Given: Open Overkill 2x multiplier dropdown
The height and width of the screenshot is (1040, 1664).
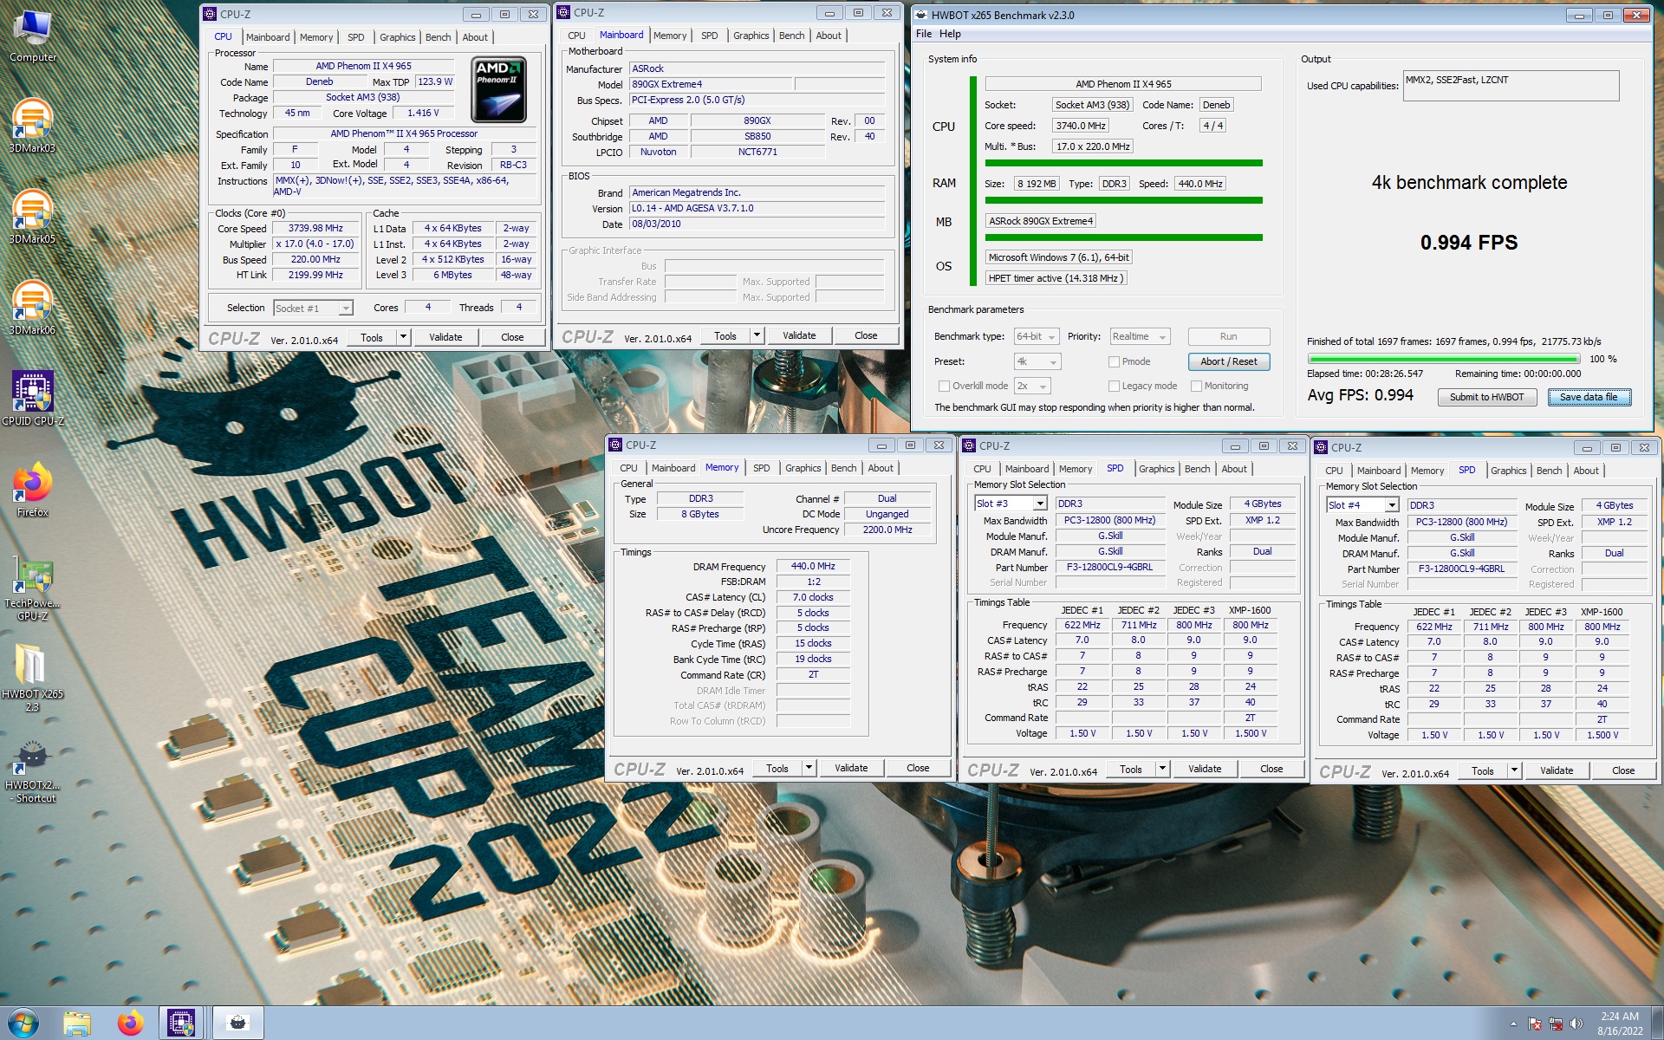Looking at the screenshot, I should point(1032,386).
